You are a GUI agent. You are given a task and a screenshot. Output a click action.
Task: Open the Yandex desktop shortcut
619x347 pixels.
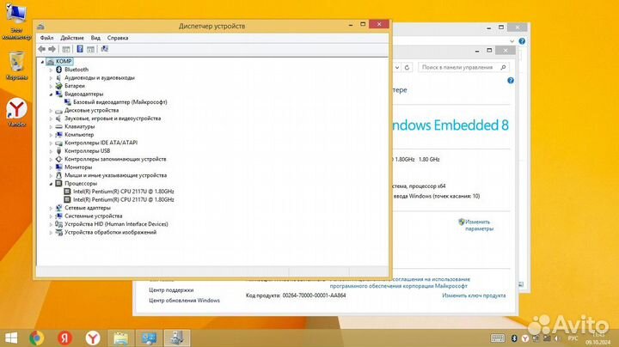(16, 113)
